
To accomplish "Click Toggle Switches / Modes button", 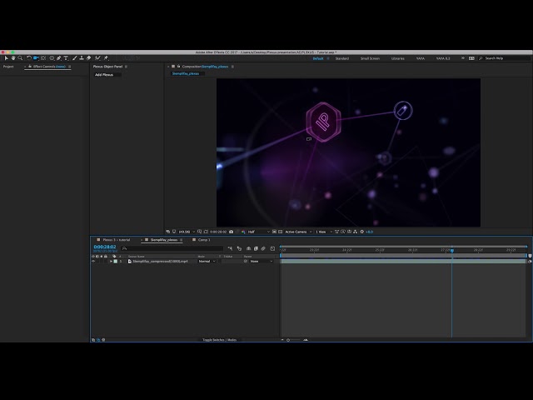I will click(219, 340).
